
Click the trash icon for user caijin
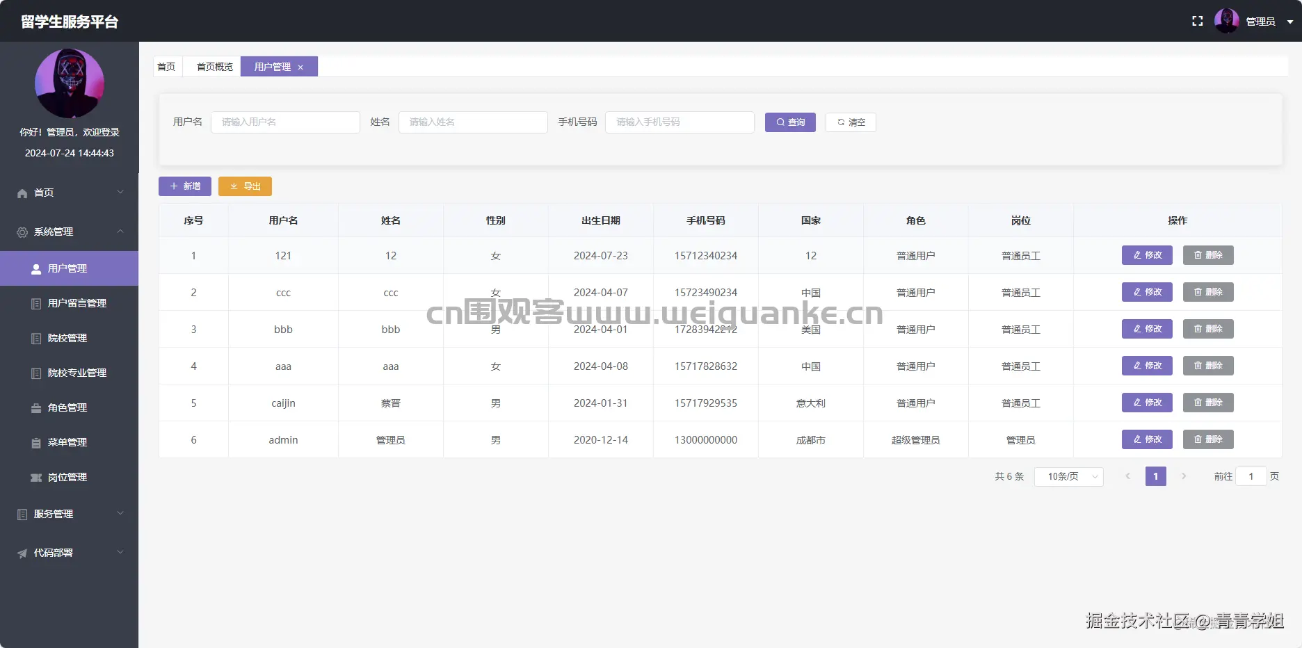pos(1198,403)
